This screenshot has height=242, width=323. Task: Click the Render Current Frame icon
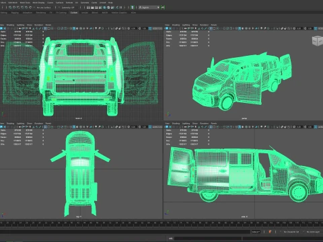[92, 7]
